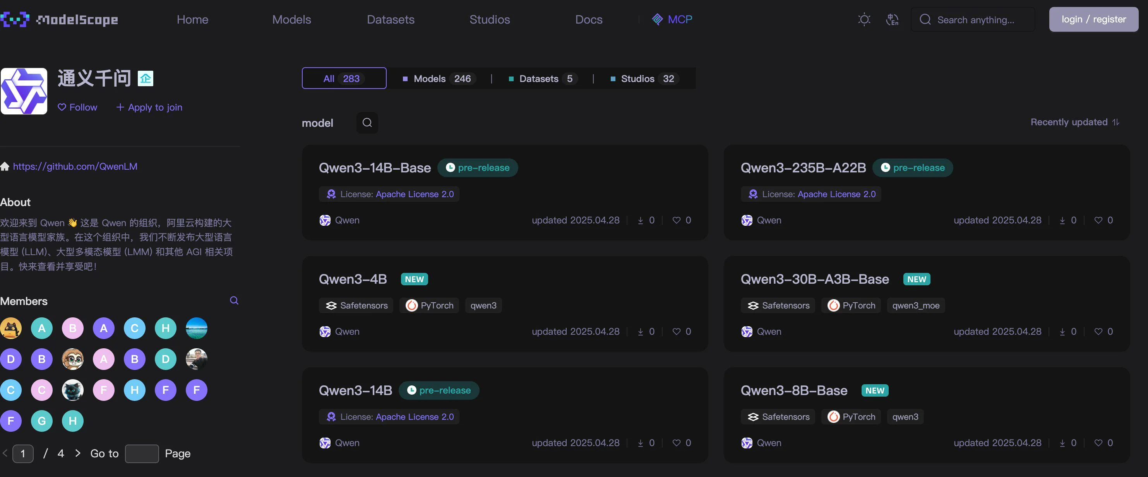Click the members page number 1 box
1148x477 pixels.
click(x=23, y=453)
